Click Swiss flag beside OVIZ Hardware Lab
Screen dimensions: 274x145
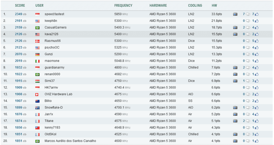coord(37,94)
